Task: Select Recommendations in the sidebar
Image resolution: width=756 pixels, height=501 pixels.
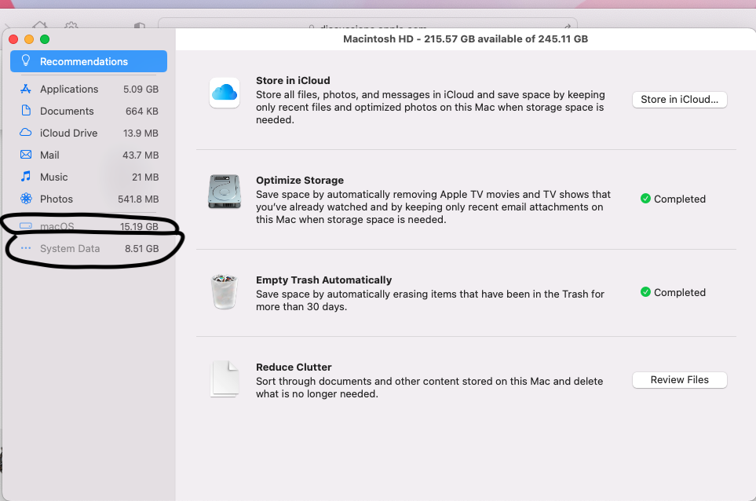Action: click(x=89, y=61)
